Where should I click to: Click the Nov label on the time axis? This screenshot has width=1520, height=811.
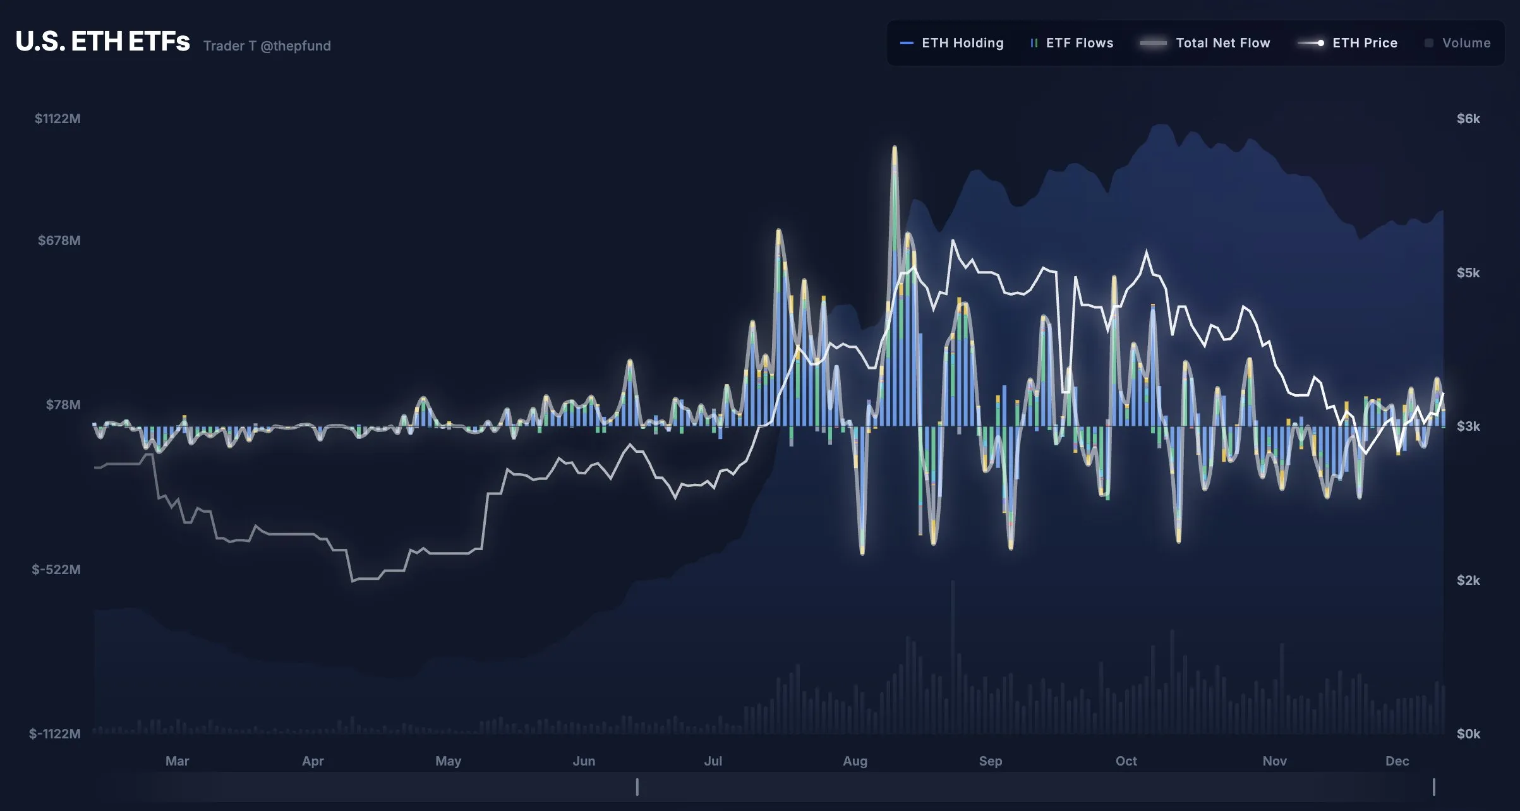point(1274,761)
